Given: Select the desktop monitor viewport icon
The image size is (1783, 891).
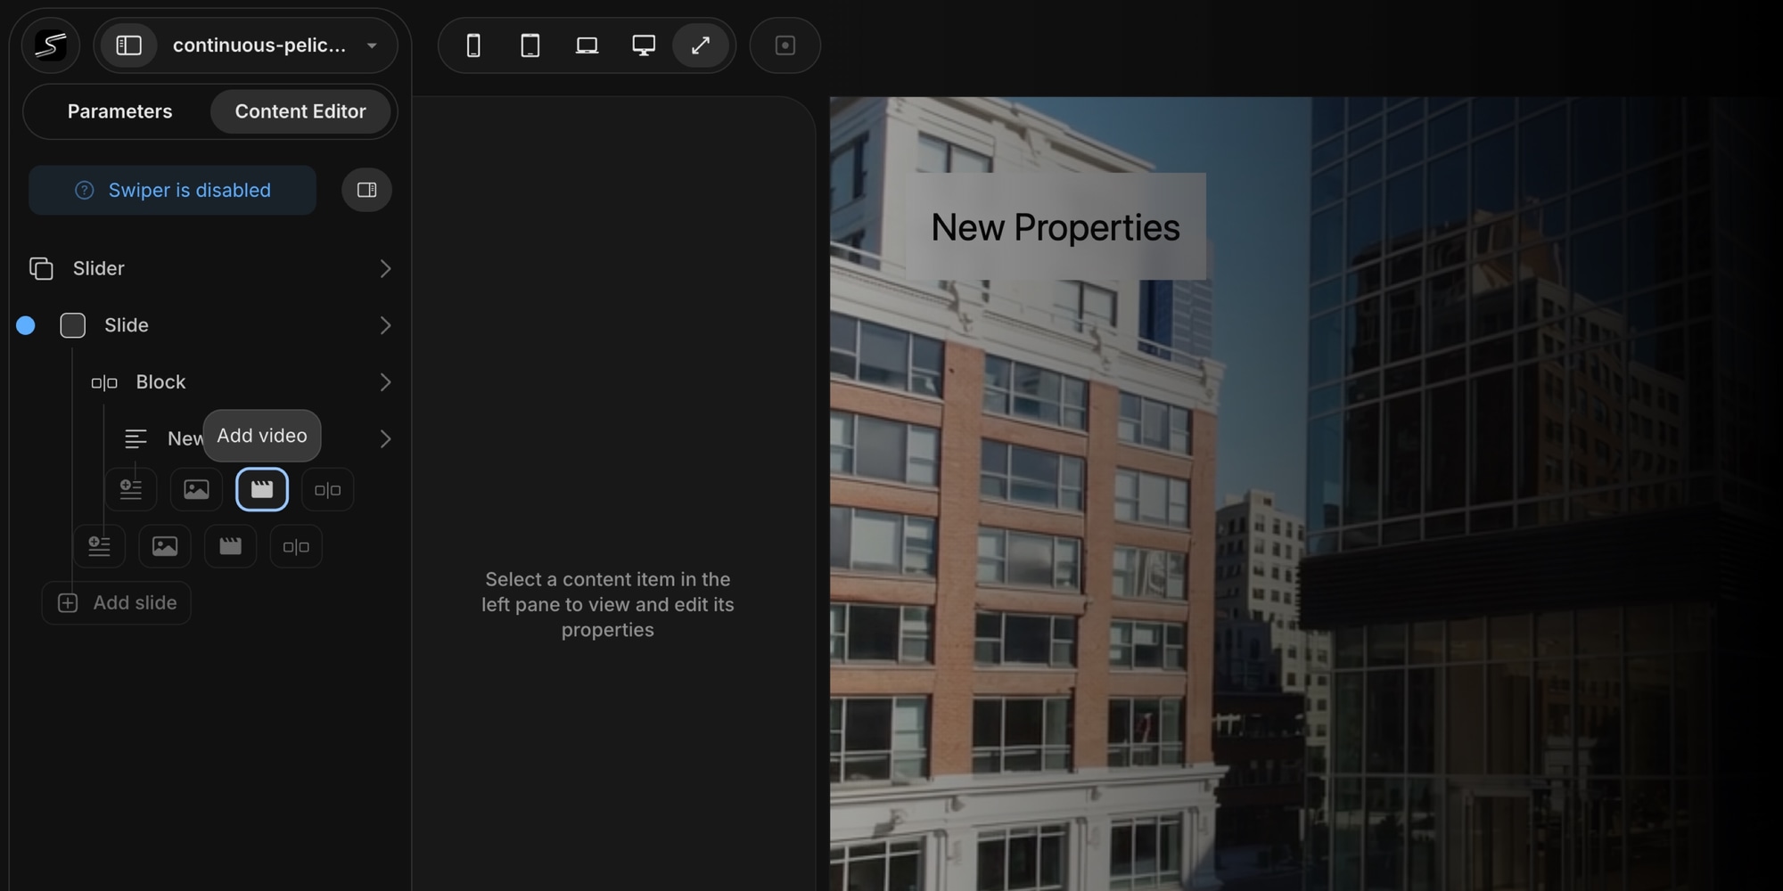Looking at the screenshot, I should 644,45.
